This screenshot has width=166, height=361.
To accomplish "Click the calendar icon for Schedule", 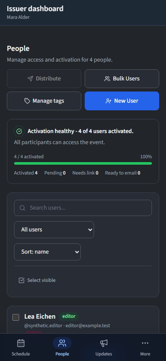I will [21, 343].
